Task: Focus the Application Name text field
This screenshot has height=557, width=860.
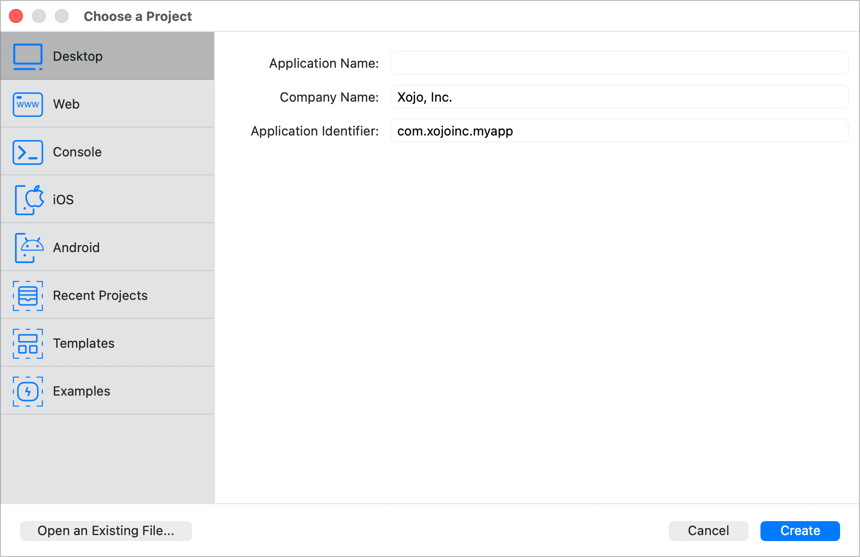Action: click(x=619, y=63)
